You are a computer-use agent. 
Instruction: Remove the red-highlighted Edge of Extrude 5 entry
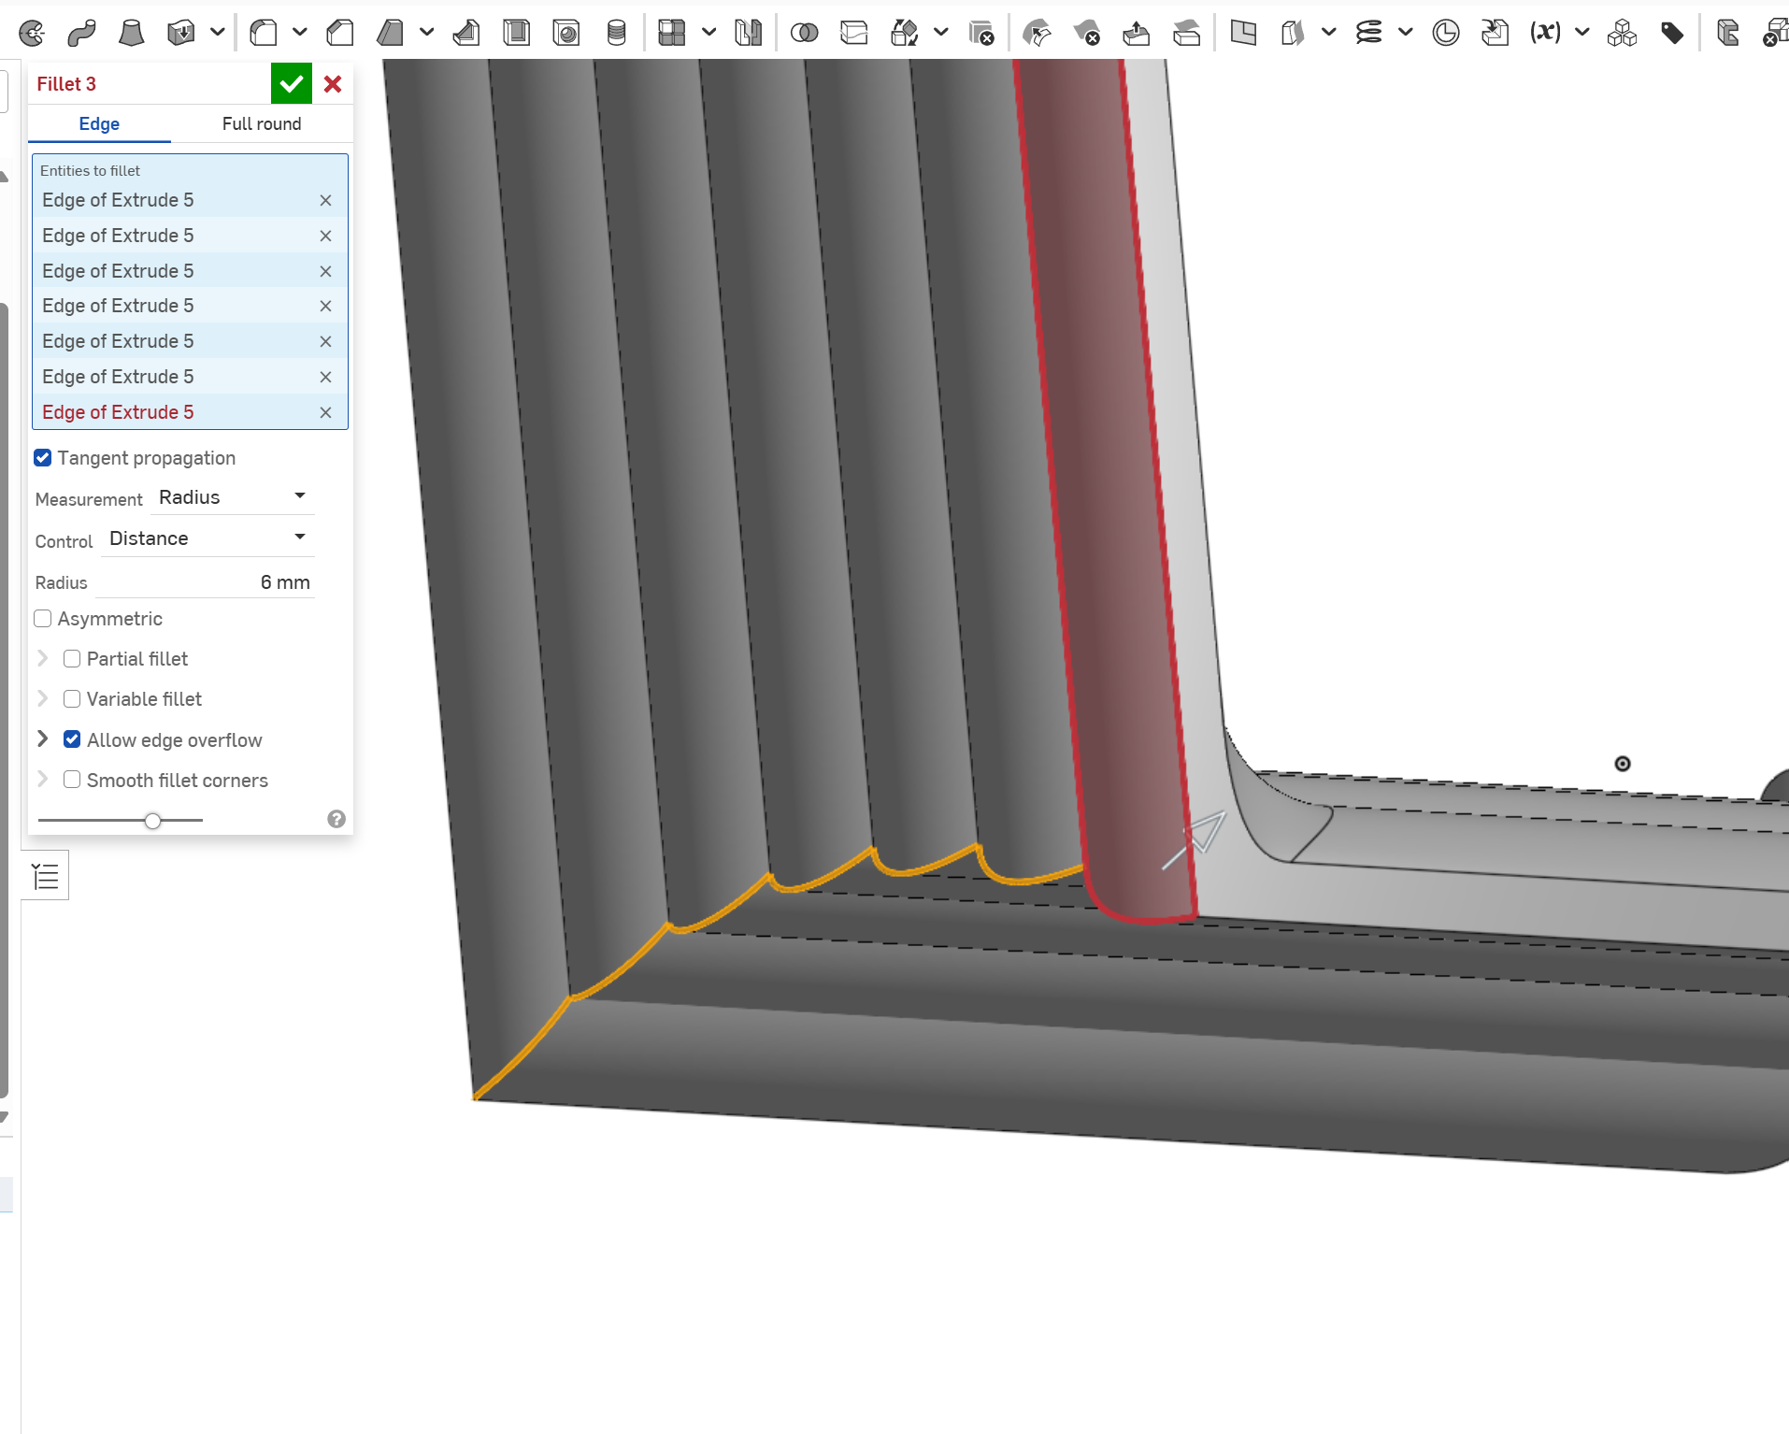(x=325, y=412)
